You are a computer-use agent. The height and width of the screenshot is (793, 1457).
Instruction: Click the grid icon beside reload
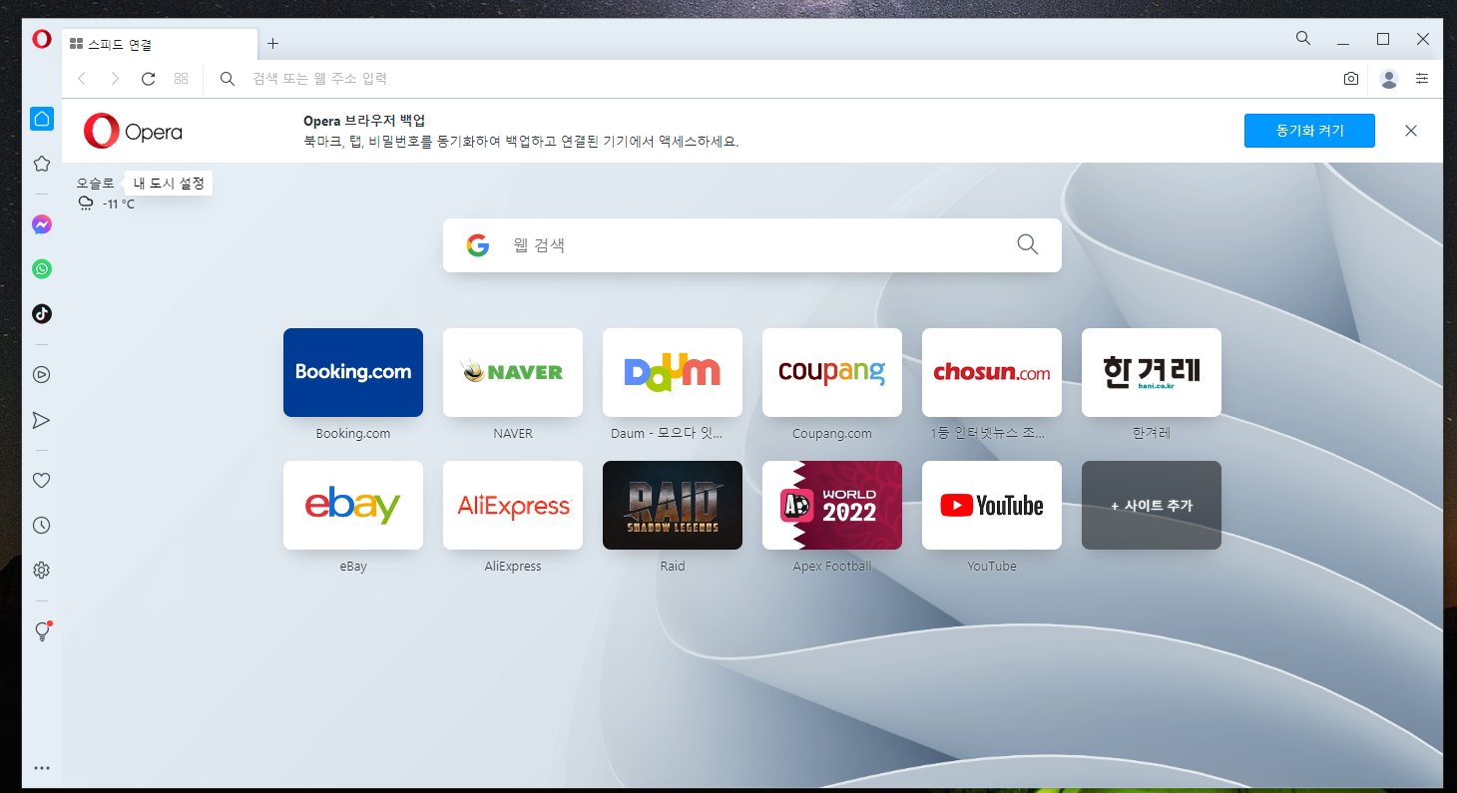(x=181, y=79)
